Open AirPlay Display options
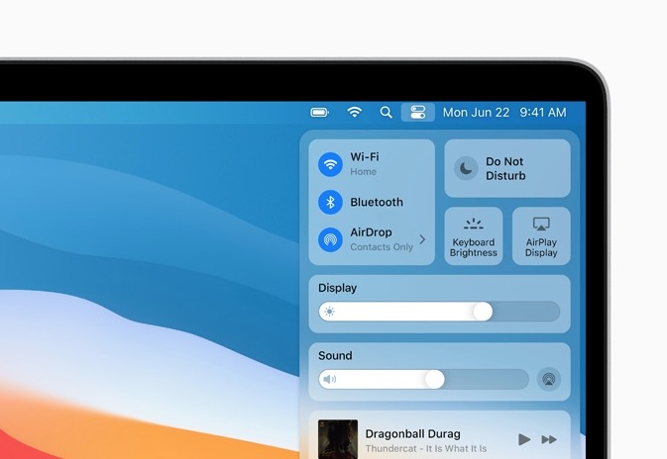Screen dimensions: 667x459 point(541,236)
